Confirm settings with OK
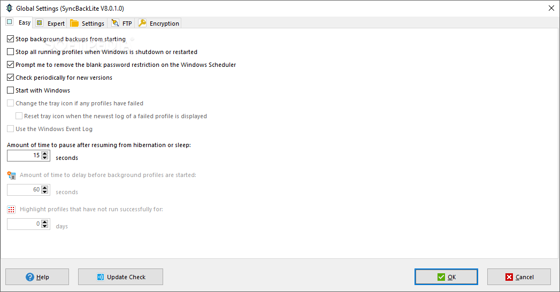 (446, 277)
